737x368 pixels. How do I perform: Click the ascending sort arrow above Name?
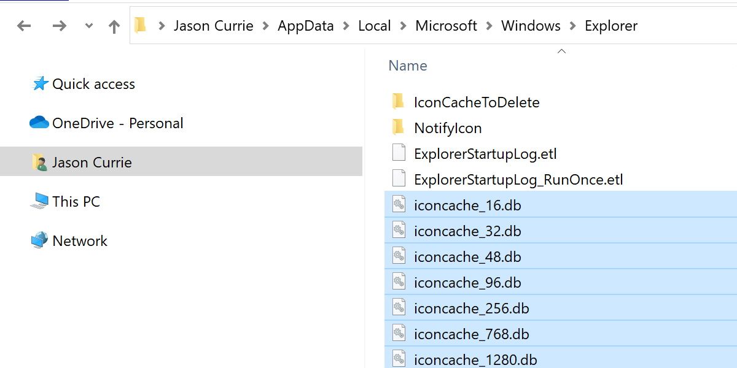point(561,52)
